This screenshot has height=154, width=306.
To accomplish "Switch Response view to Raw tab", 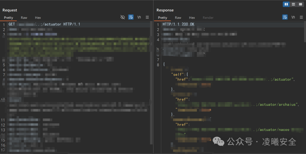I will coord(178,18).
